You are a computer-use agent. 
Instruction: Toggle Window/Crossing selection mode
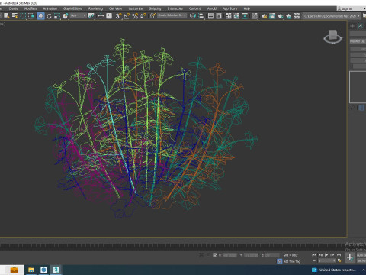pos(31,16)
